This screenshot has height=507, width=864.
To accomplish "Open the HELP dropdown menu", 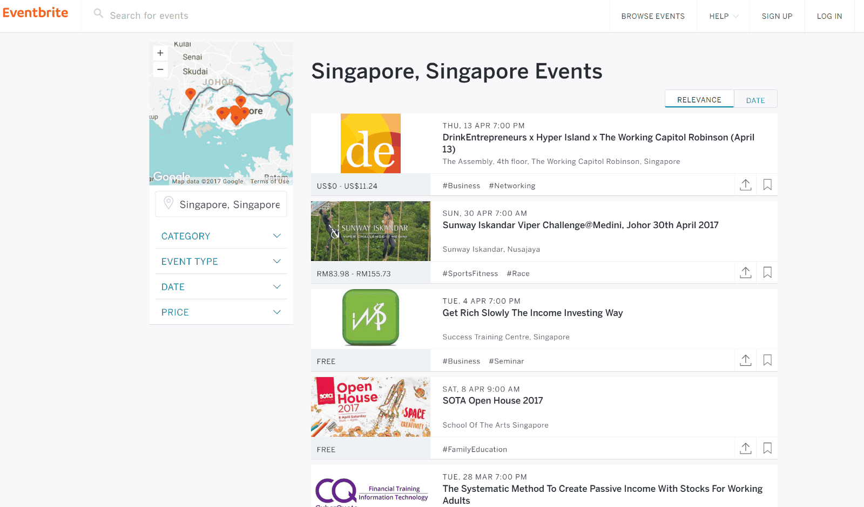I will pos(724,16).
